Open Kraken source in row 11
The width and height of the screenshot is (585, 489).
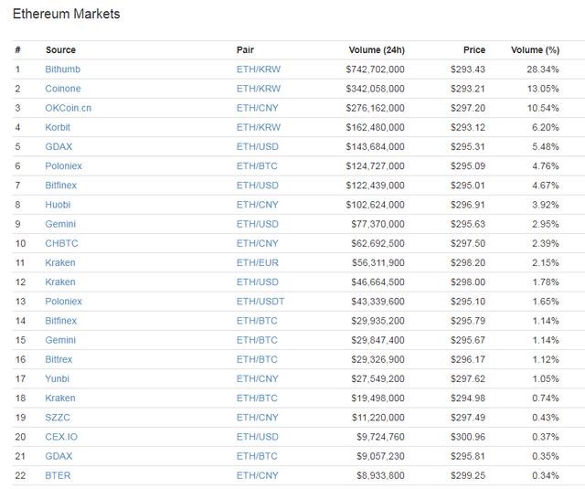[x=60, y=263]
